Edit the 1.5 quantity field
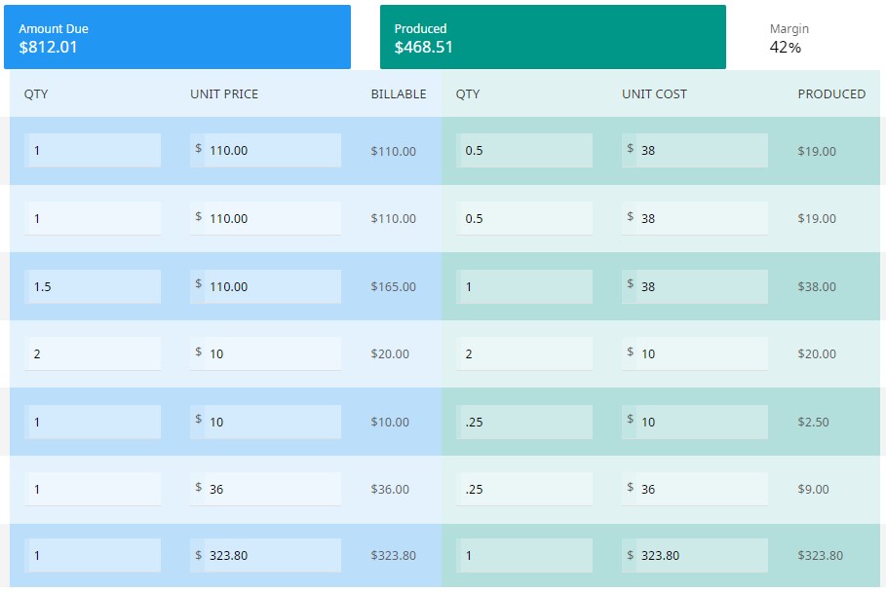This screenshot has height=592, width=886. [93, 286]
